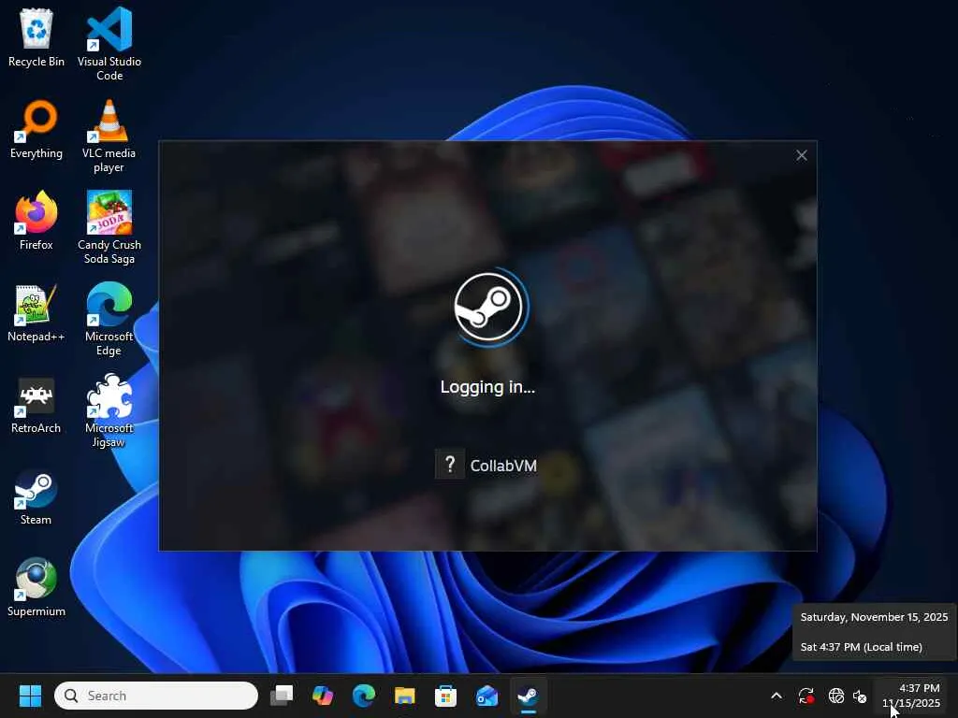Open File Explorer from the taskbar
This screenshot has height=718, width=958.
(x=404, y=696)
